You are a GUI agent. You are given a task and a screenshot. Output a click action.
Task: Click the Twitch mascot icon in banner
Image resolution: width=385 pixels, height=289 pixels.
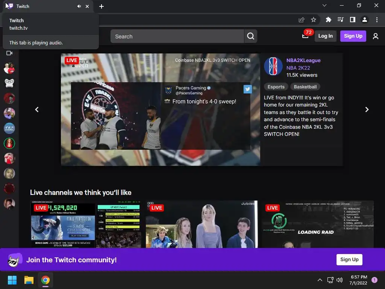(x=15, y=260)
